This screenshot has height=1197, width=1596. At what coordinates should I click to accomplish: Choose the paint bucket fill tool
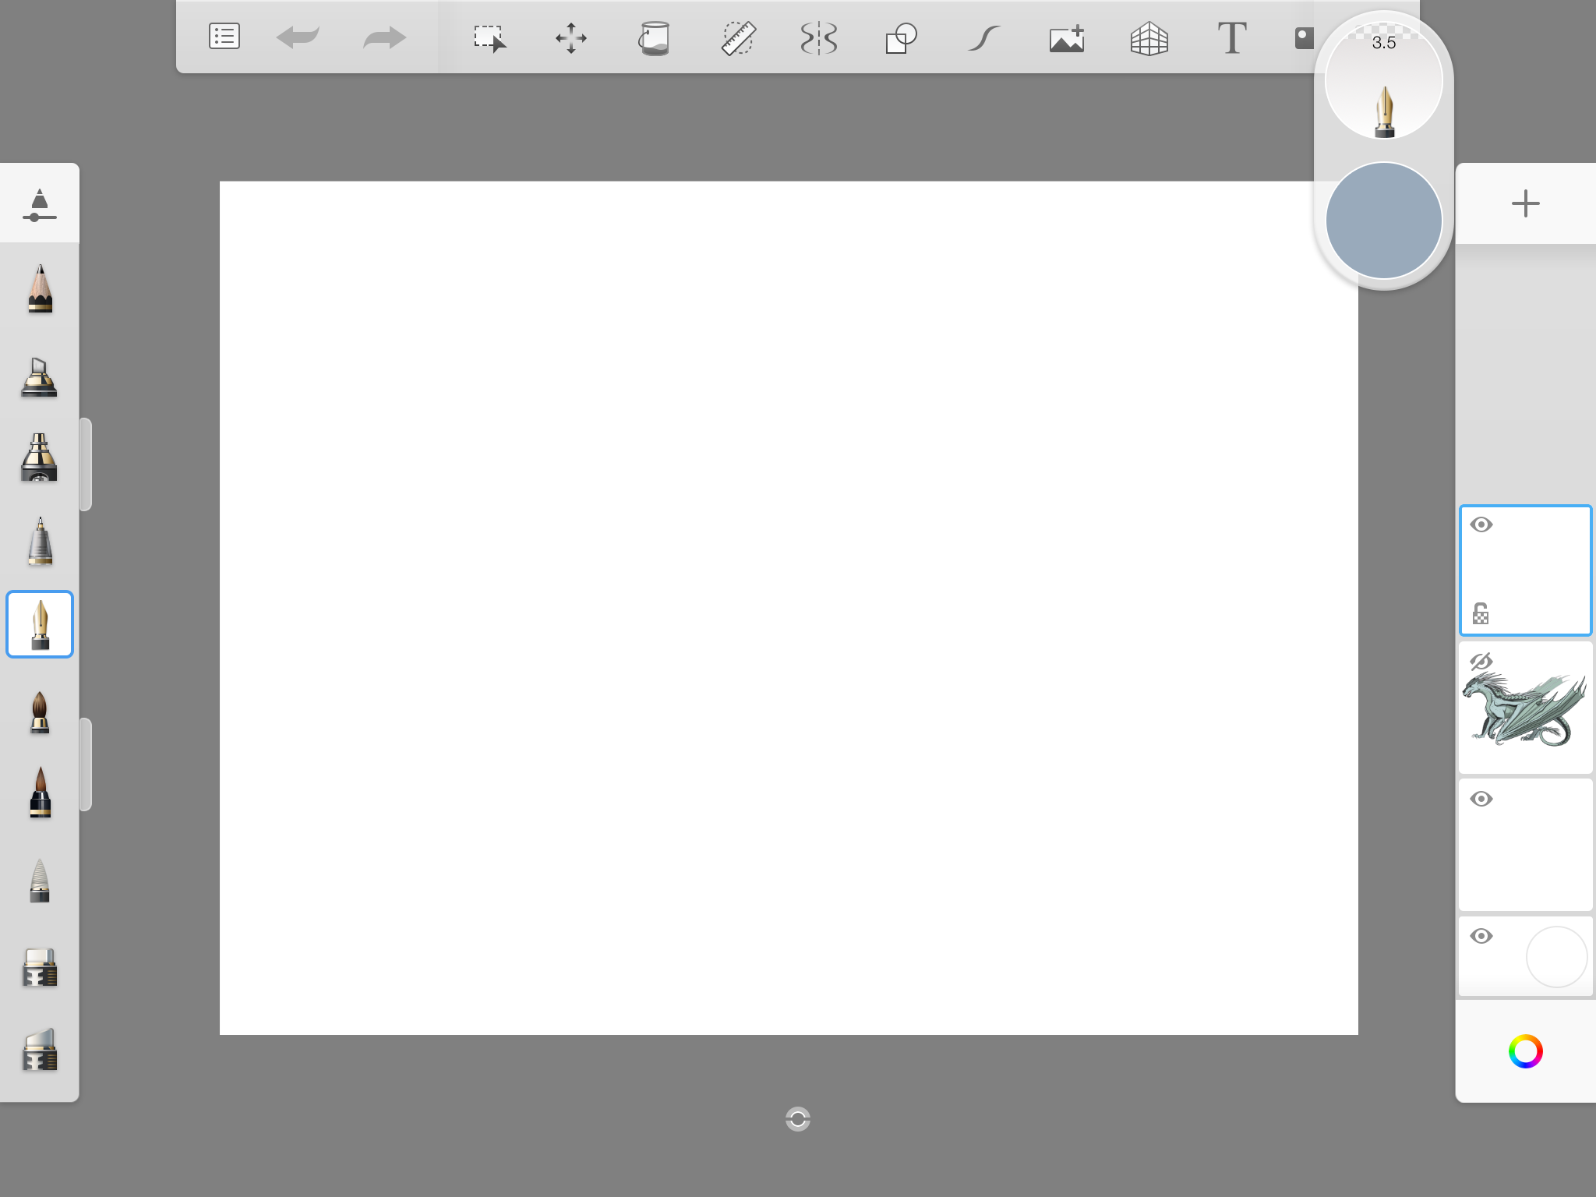pos(654,37)
